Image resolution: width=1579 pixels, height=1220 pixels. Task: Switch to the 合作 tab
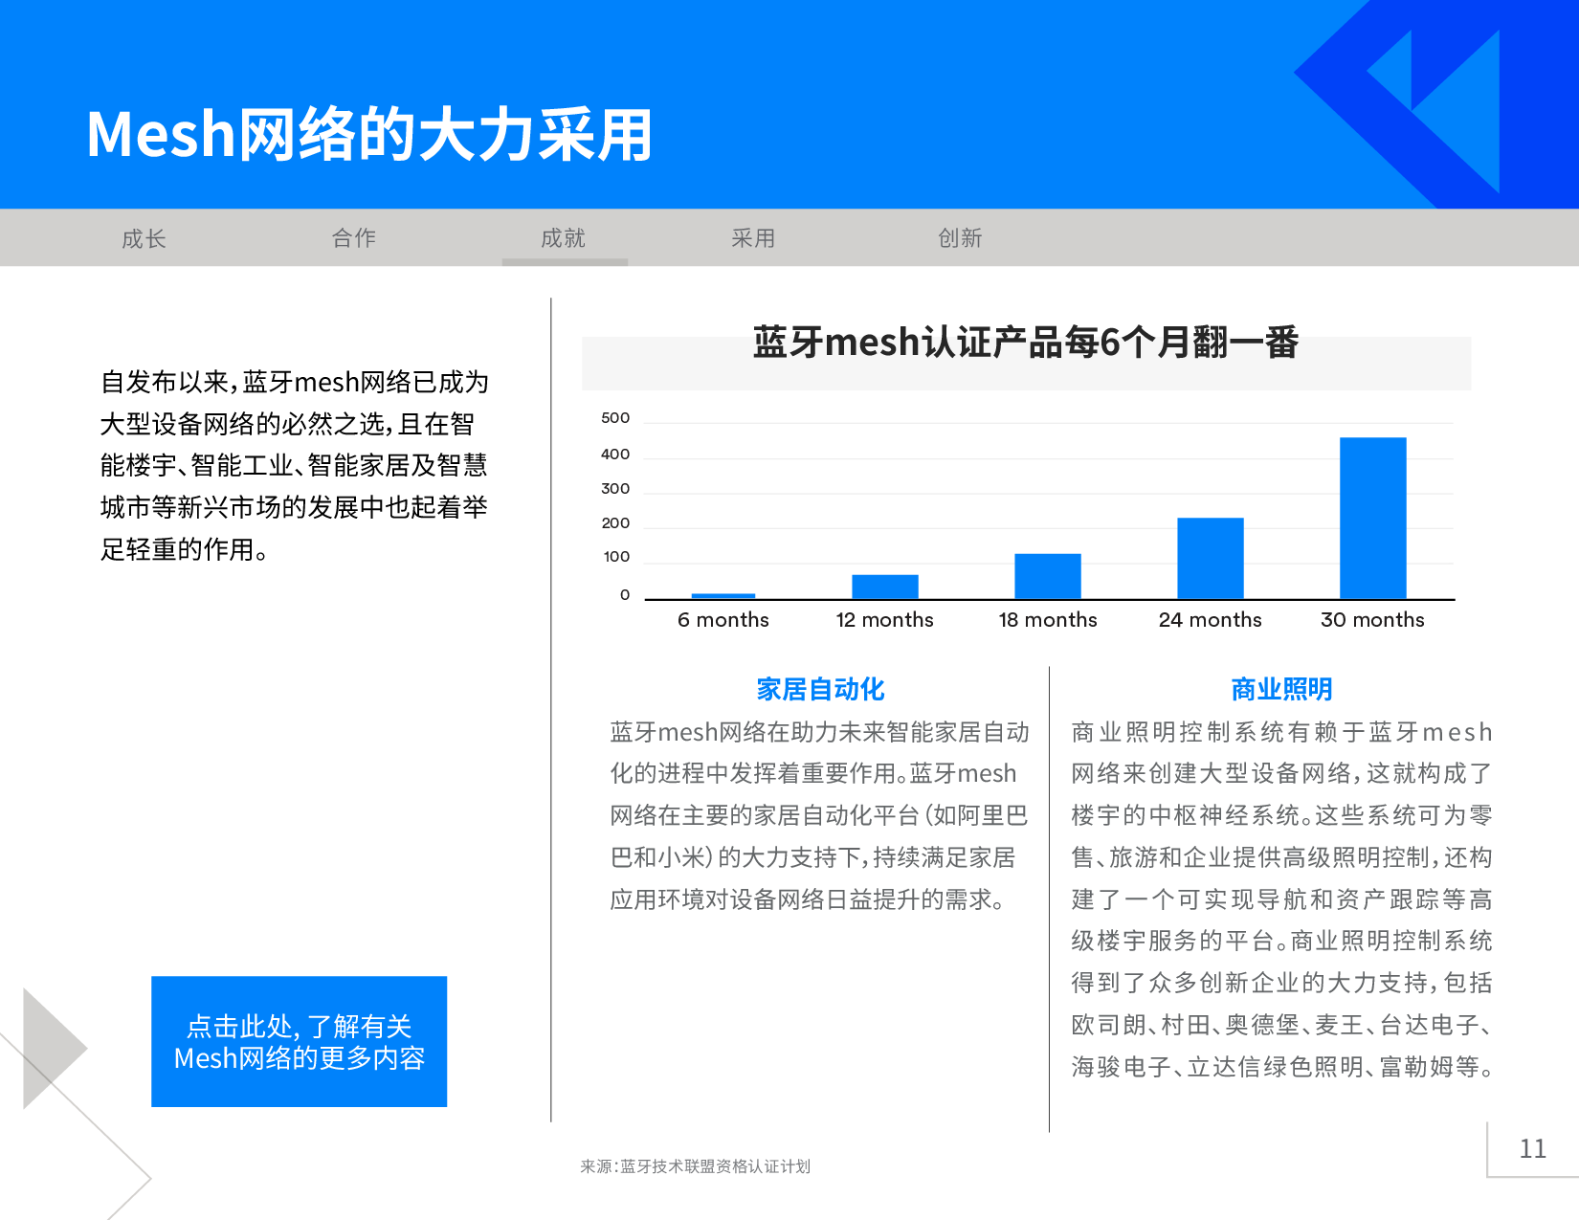point(353,238)
